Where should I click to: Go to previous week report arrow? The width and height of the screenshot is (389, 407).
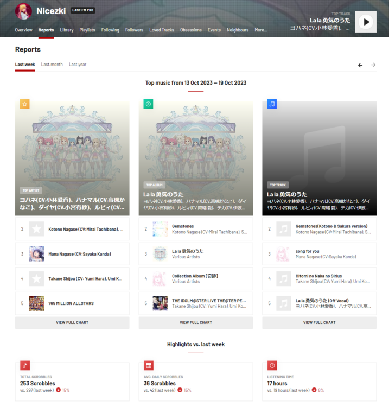coord(360,65)
